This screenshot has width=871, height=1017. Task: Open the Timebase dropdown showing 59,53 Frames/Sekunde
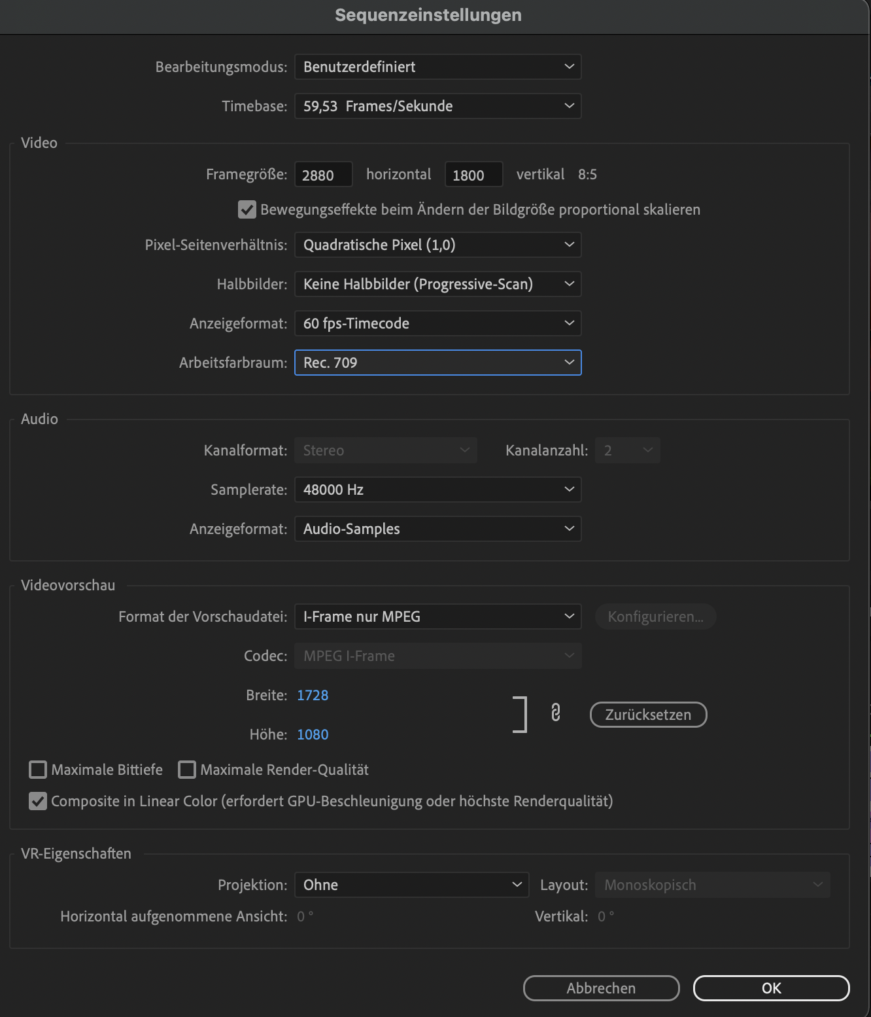(437, 105)
